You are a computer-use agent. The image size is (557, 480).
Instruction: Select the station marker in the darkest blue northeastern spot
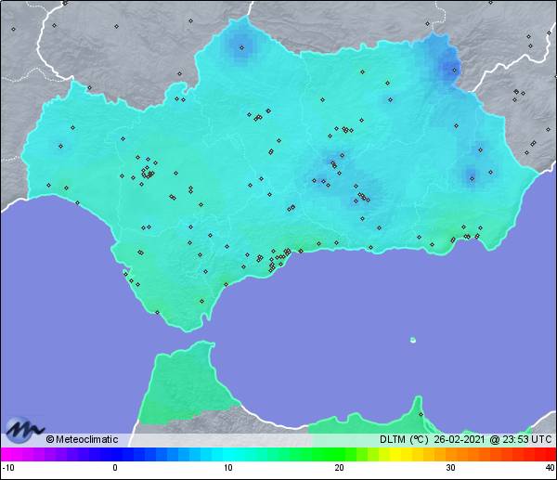coord(454,70)
